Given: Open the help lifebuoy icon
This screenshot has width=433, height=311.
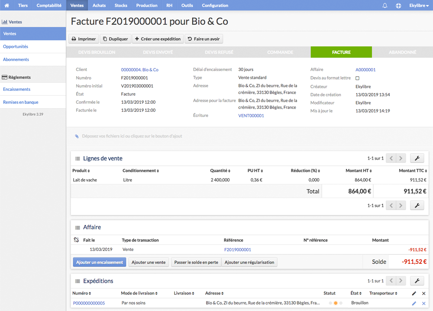Looking at the screenshot, I should (x=398, y=6).
